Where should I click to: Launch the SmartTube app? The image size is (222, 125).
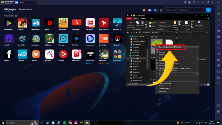[x=77, y=23]
